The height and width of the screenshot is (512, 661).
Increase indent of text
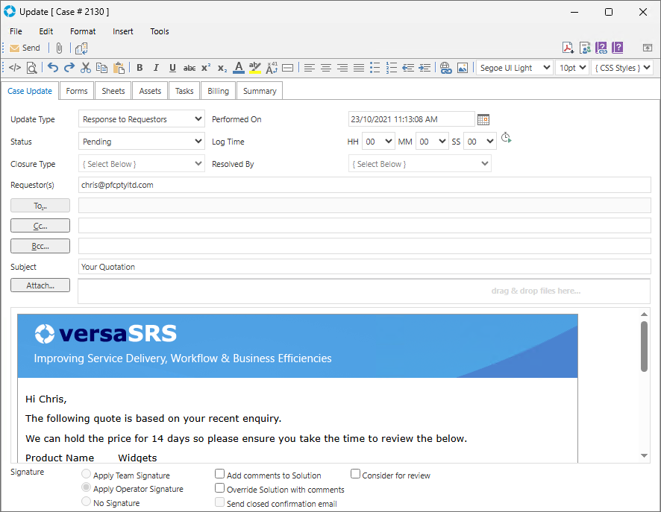pos(425,67)
